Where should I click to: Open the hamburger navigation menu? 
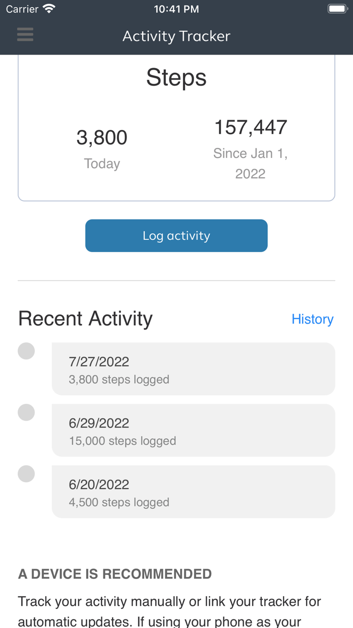point(25,33)
